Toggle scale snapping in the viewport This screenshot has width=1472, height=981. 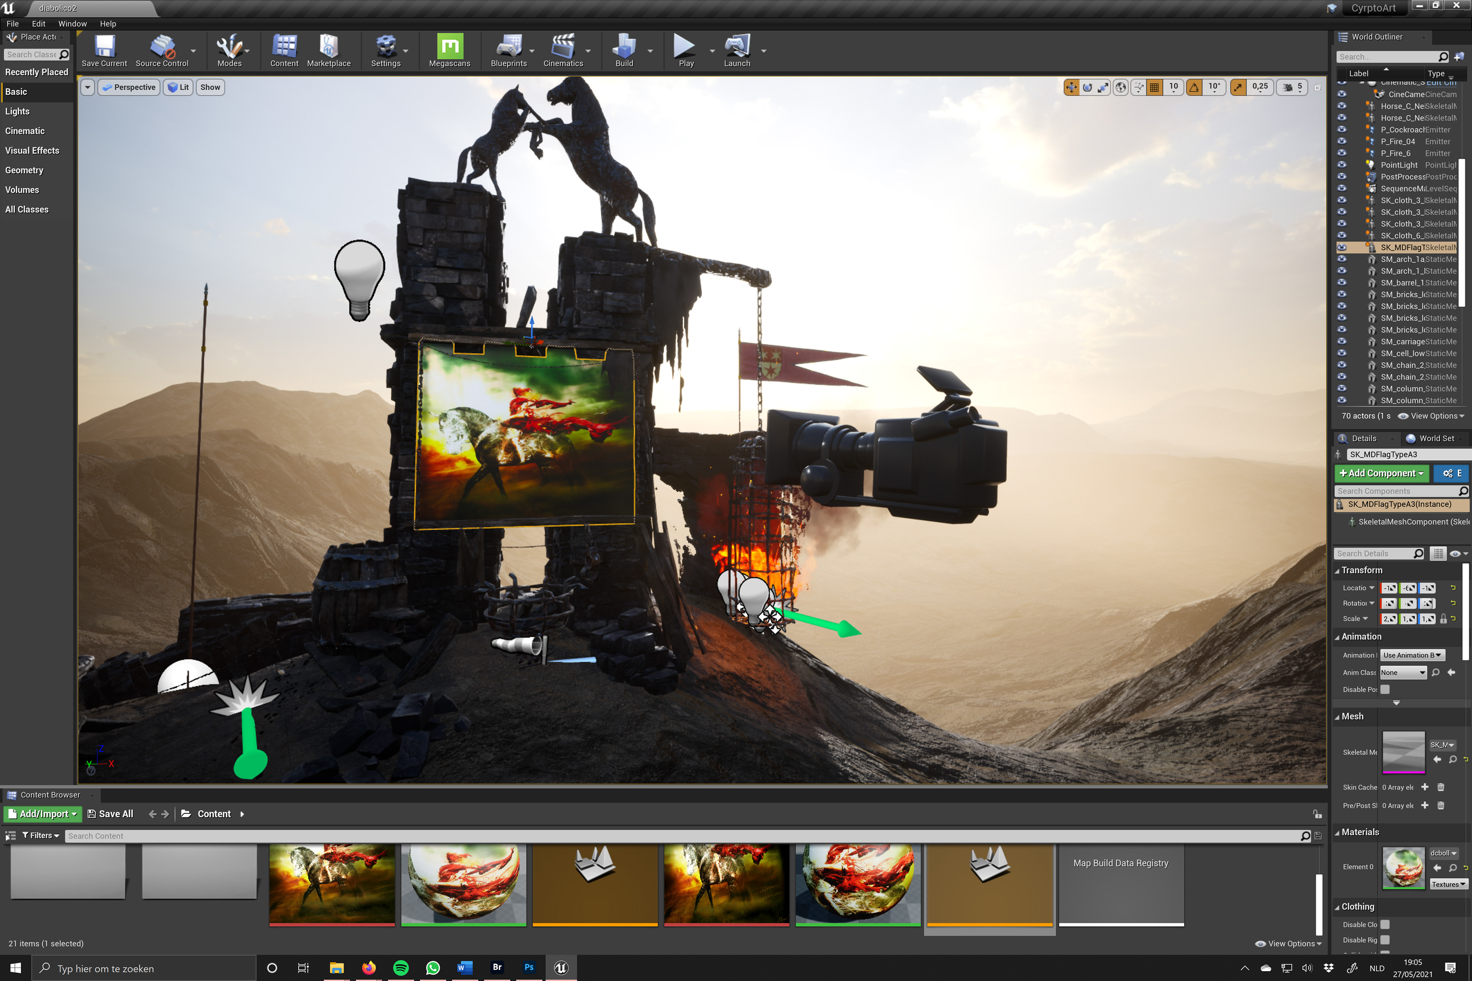tap(1238, 88)
